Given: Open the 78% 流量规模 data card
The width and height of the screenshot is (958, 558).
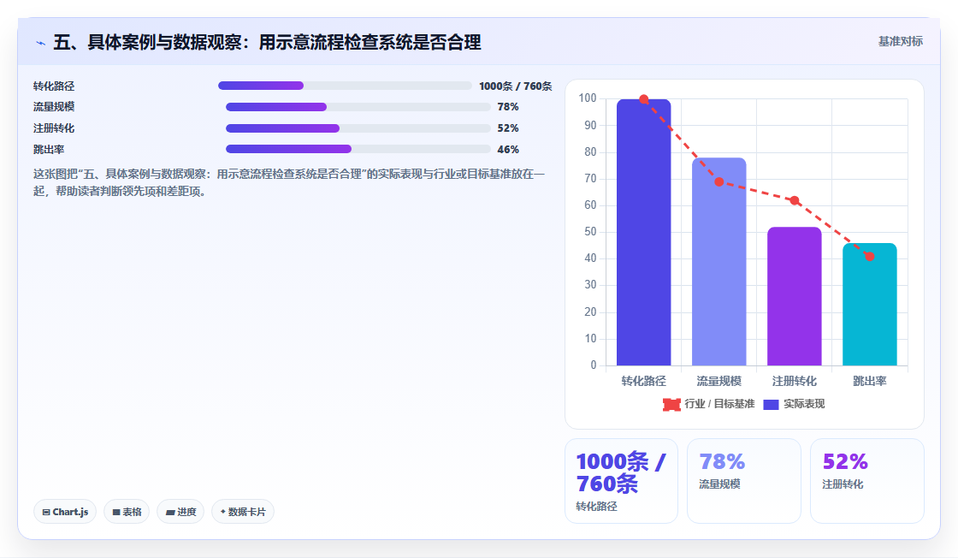Looking at the screenshot, I should tap(744, 481).
